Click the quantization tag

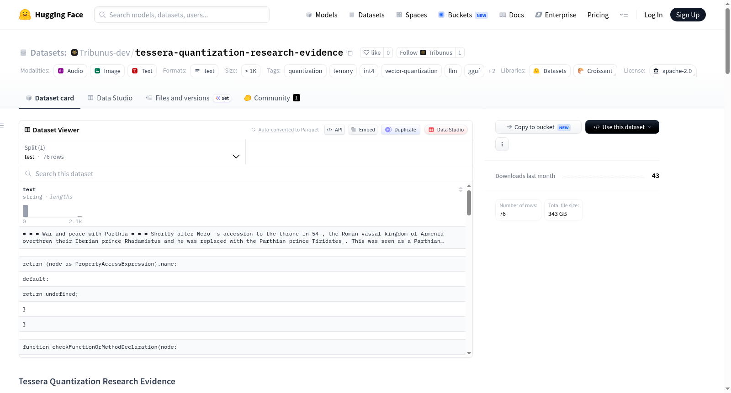pyautogui.click(x=305, y=71)
